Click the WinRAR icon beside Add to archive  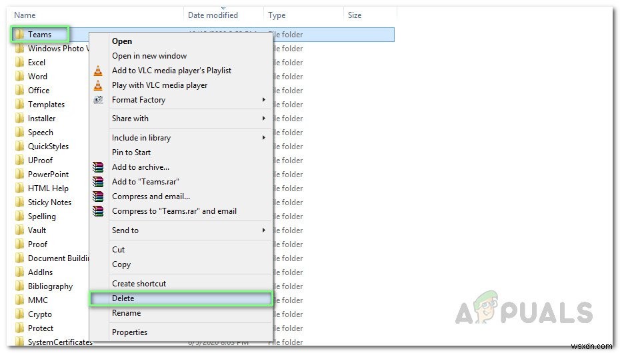coord(98,167)
